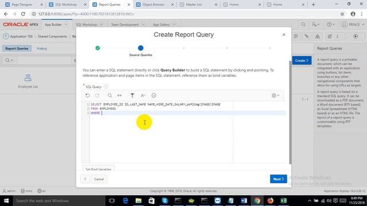Switch to the History tab
Viewport: 367px width, 206px height.
[42, 48]
